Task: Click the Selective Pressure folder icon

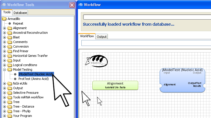Action: click(x=10, y=93)
